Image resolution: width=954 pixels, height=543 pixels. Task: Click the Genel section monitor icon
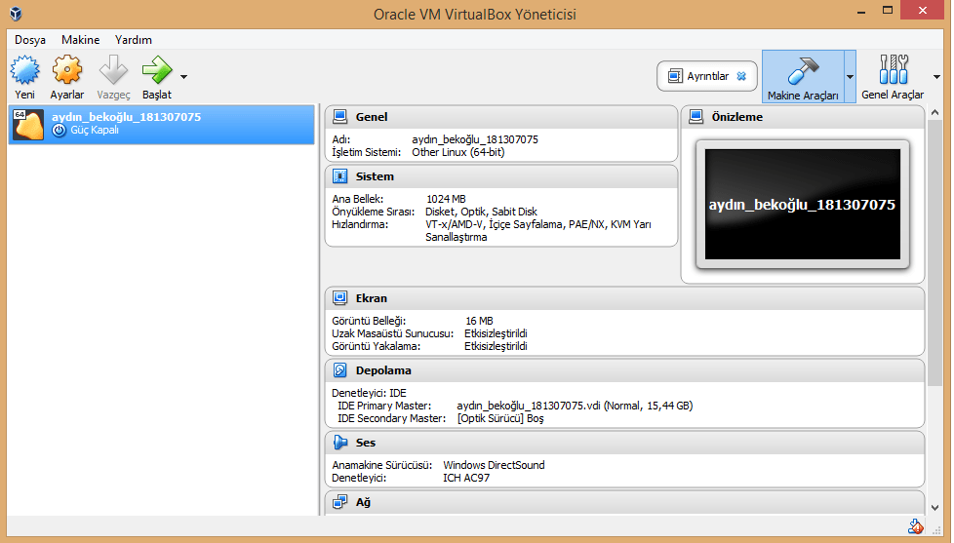(340, 117)
